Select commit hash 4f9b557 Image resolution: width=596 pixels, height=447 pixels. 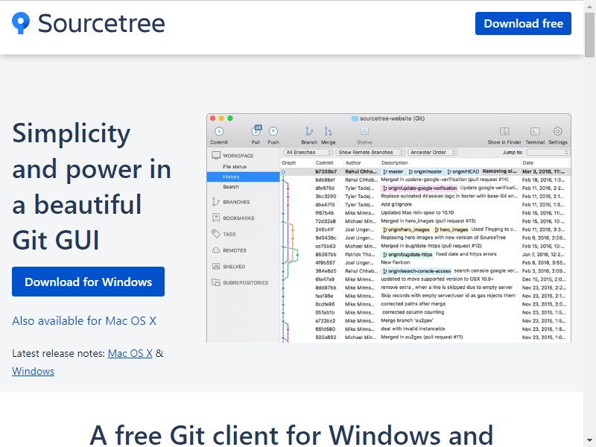[325, 263]
